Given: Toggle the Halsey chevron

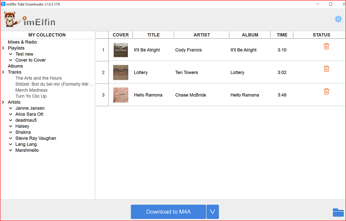Looking at the screenshot, I should click(10, 126).
